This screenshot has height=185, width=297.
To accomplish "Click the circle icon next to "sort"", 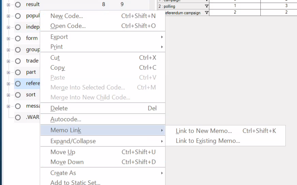I will [x=18, y=95].
